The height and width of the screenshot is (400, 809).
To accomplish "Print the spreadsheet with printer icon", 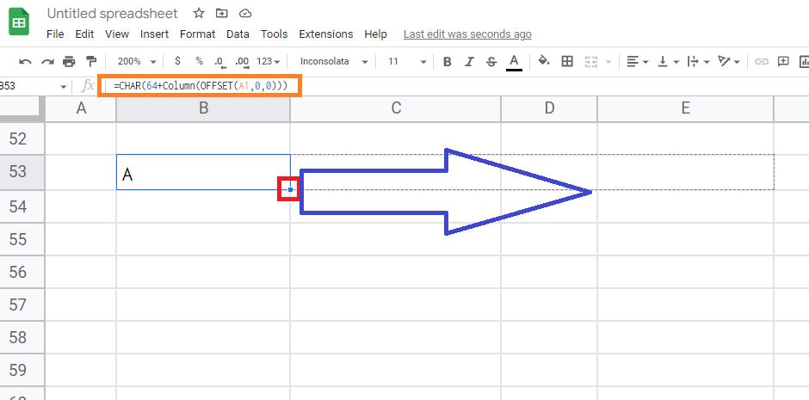I will coord(69,62).
